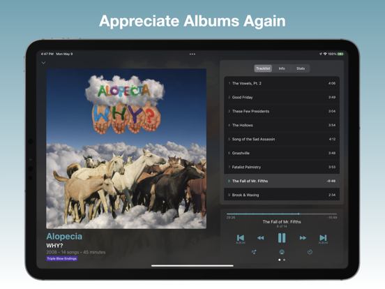
Task: Play track Song of the Sad Assassin
Action: (x=282, y=139)
